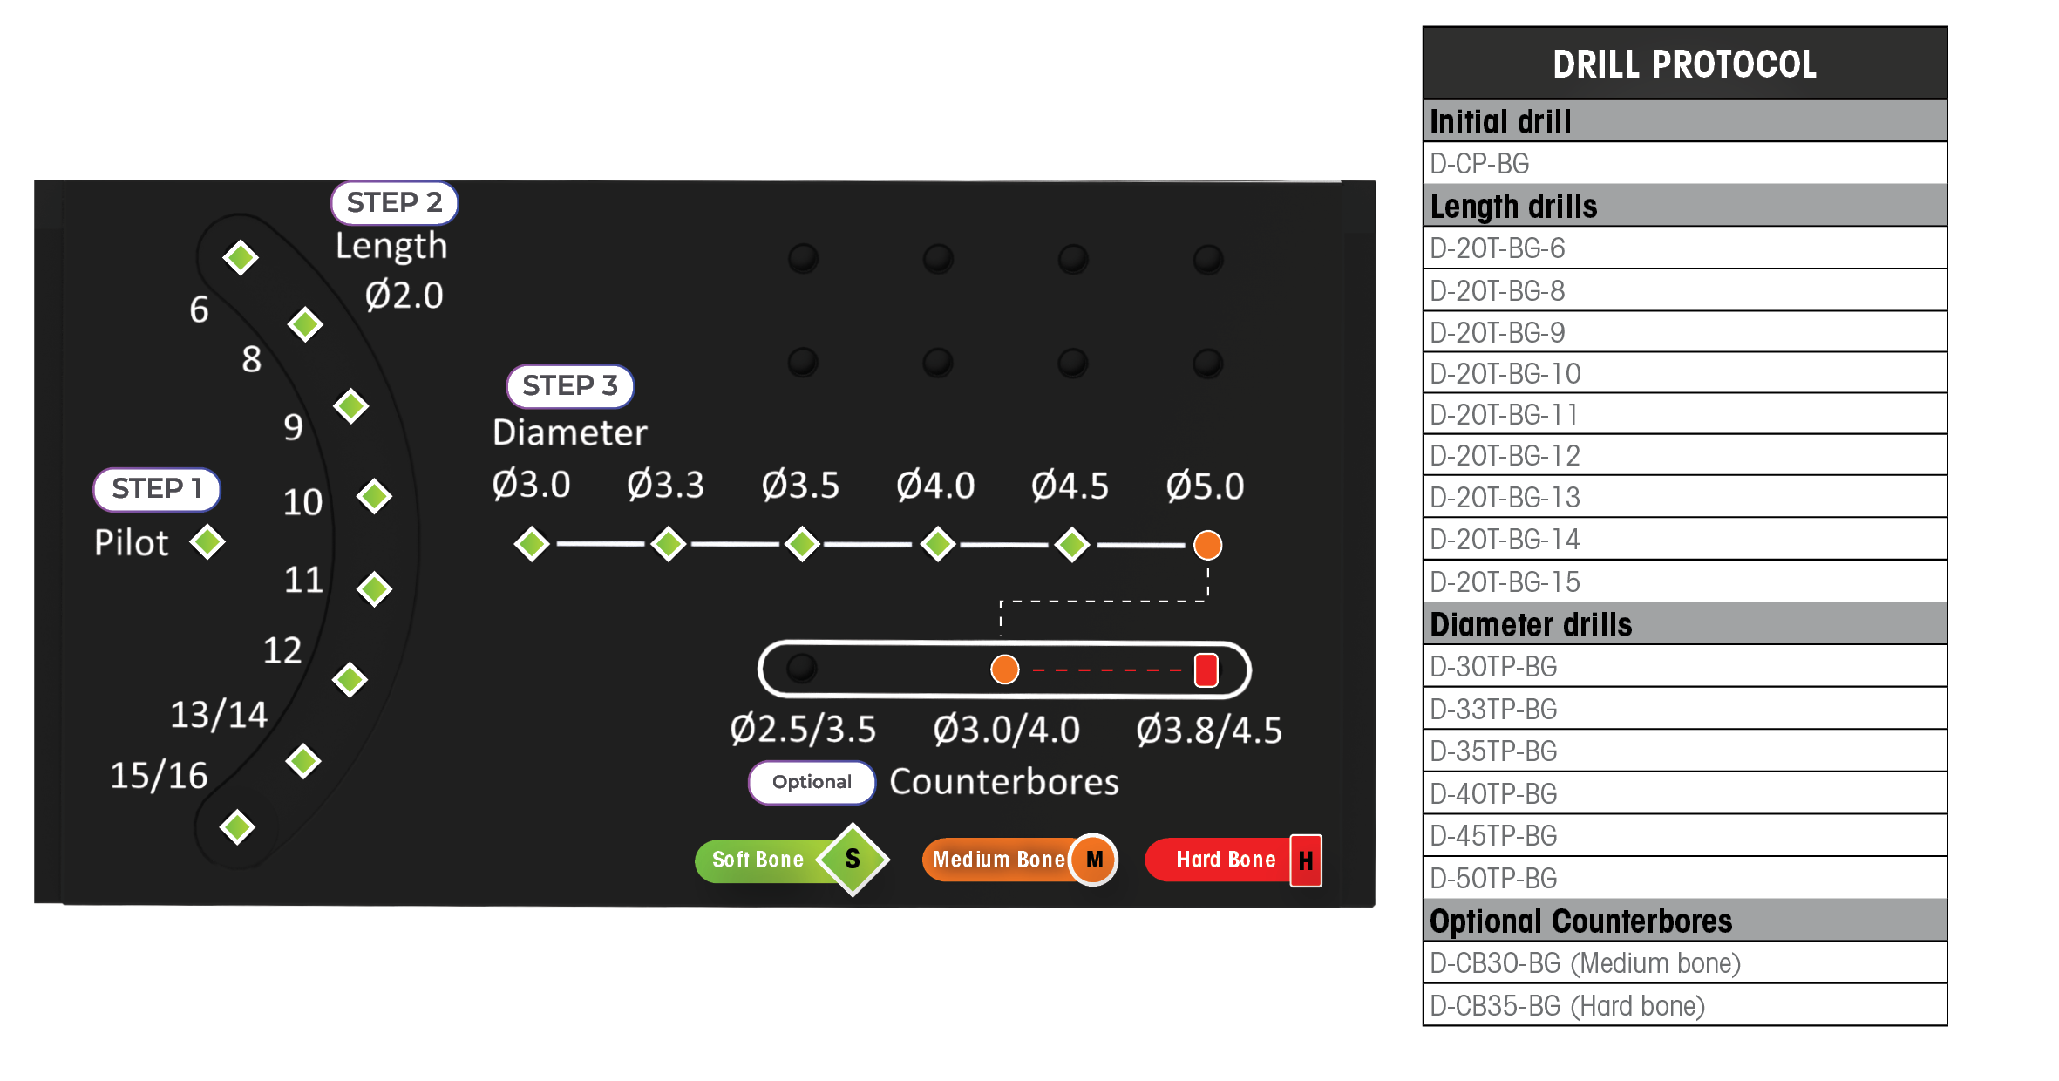This screenshot has width=2059, height=1081.
Task: Click the Diameter heading under STEP 3
Action: (x=570, y=432)
